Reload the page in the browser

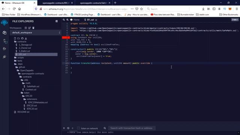pos(14,9)
